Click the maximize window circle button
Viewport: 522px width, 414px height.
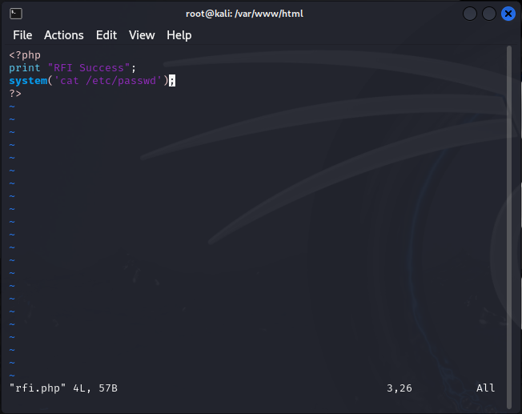pyautogui.click(x=489, y=14)
